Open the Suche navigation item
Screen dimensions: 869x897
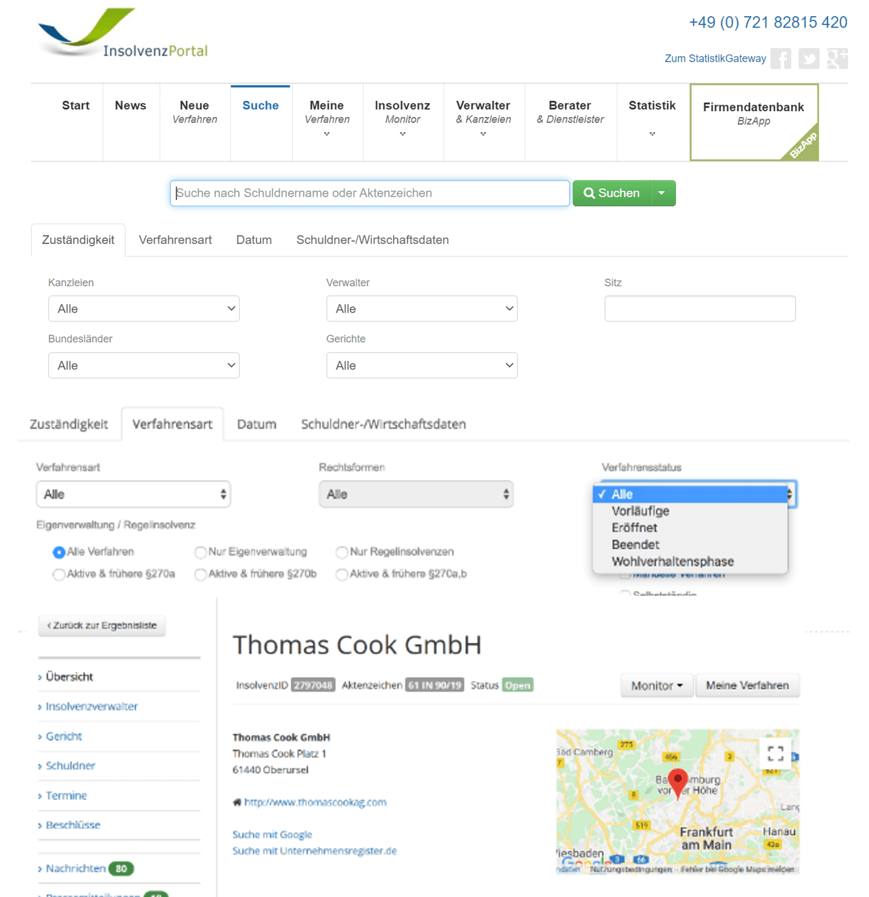point(261,105)
